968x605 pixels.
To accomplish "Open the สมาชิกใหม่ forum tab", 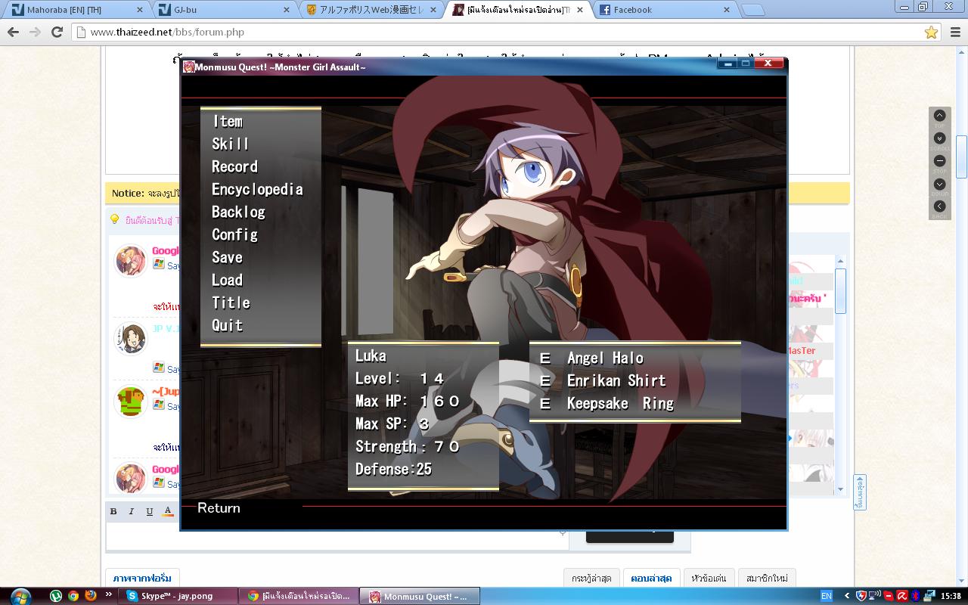I will tap(767, 578).
